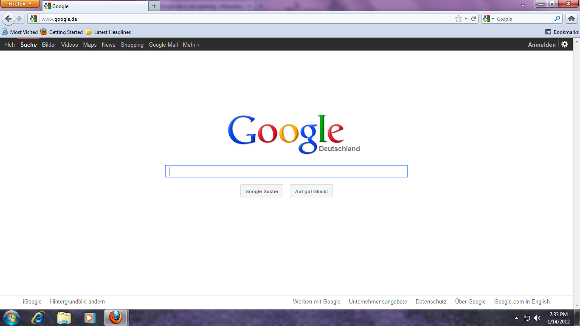Screen dimensions: 580x326
Task: Open the Über Google footer link
Action: (x=470, y=302)
